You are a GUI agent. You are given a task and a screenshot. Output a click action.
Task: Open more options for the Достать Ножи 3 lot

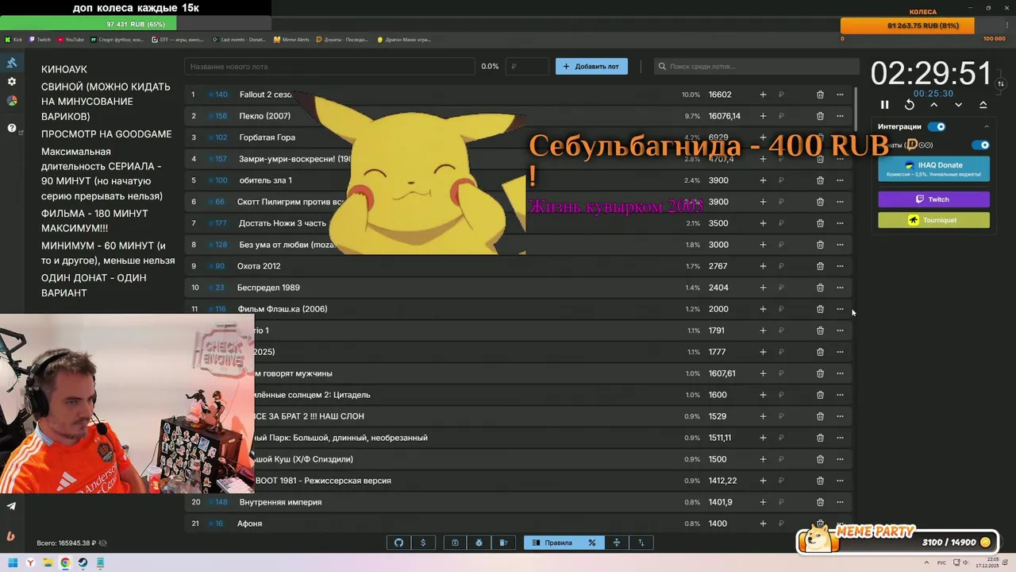coord(840,223)
